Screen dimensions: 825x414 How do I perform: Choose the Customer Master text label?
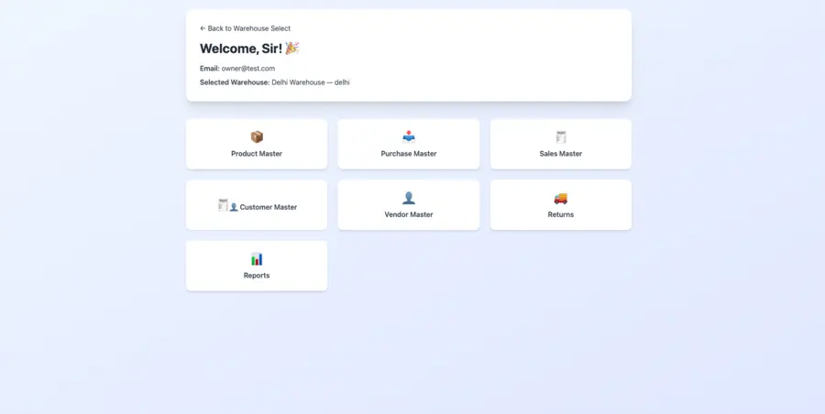pyautogui.click(x=269, y=207)
